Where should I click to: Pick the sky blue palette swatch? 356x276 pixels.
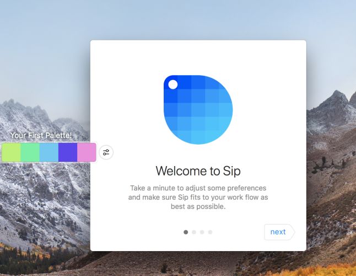[x=49, y=152]
